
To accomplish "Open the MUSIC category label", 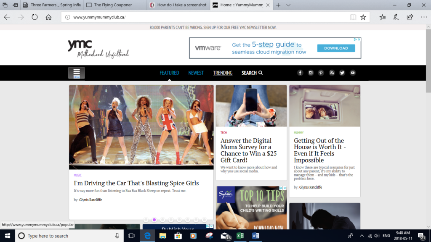I will (77, 175).
